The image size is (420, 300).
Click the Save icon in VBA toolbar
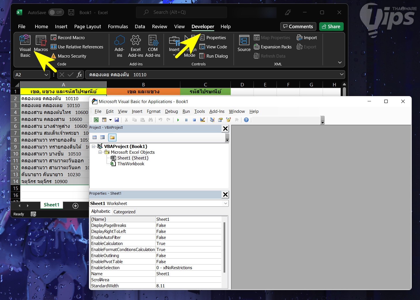tap(117, 120)
